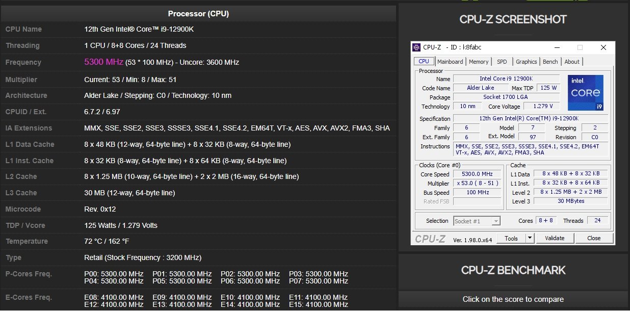
Task: Click the CPU-Z BENCHMARK heading
Action: pyautogui.click(x=513, y=270)
